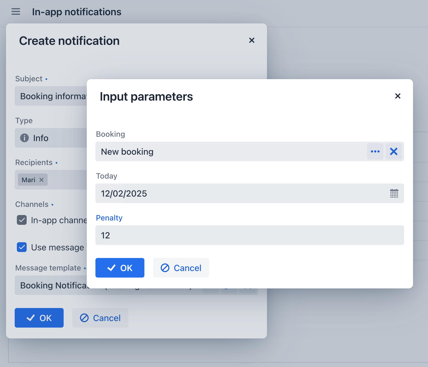The height and width of the screenshot is (367, 428).
Task: Focus the Penalty input field
Action: click(250, 235)
